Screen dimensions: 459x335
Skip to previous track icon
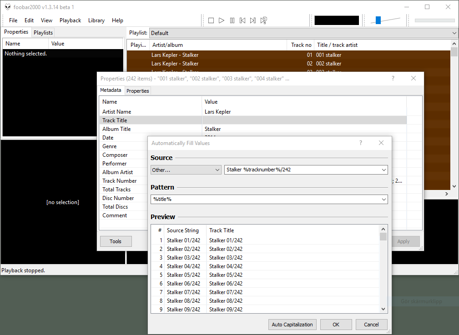[x=242, y=20]
